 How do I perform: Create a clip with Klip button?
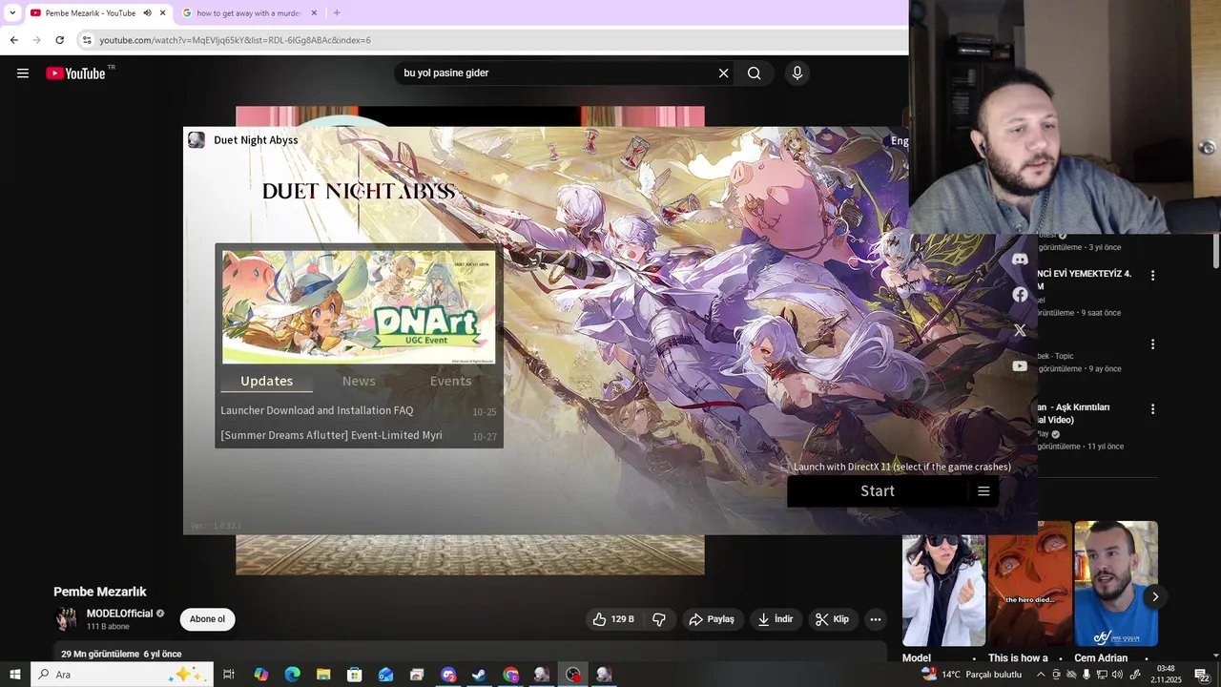pos(833,619)
